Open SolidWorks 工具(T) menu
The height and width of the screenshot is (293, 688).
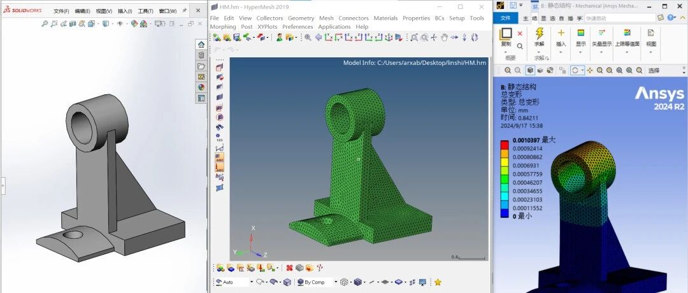click(x=145, y=11)
